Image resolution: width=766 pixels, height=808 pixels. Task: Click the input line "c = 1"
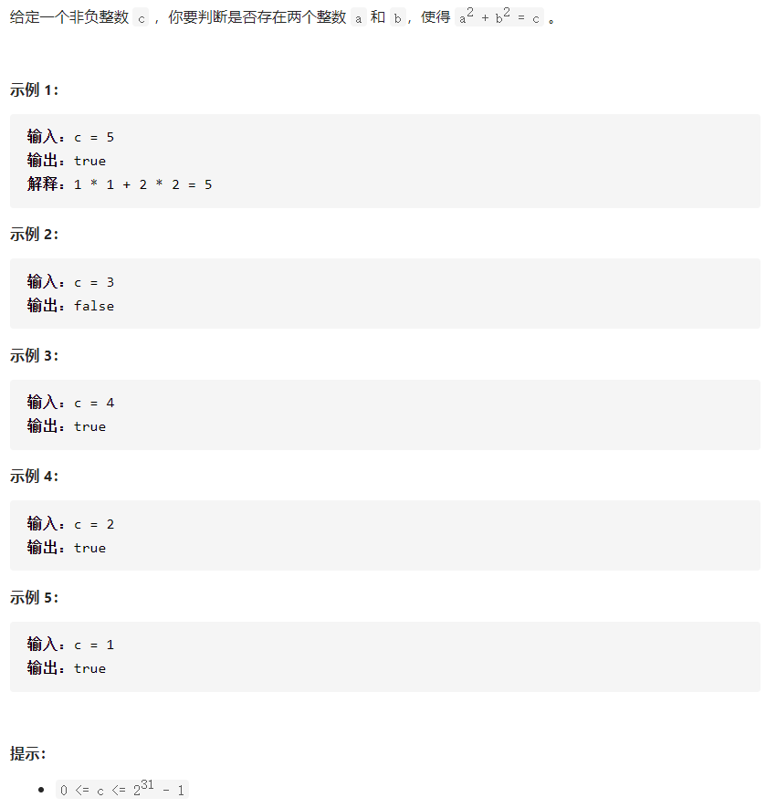click(94, 645)
